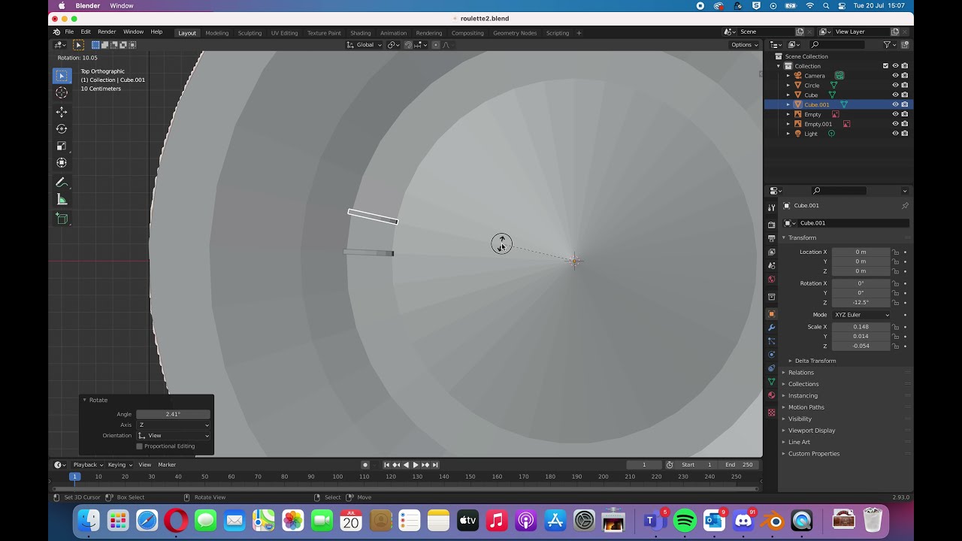This screenshot has height=541, width=962.
Task: Hide the Light object with its eye icon
Action: pyautogui.click(x=895, y=134)
